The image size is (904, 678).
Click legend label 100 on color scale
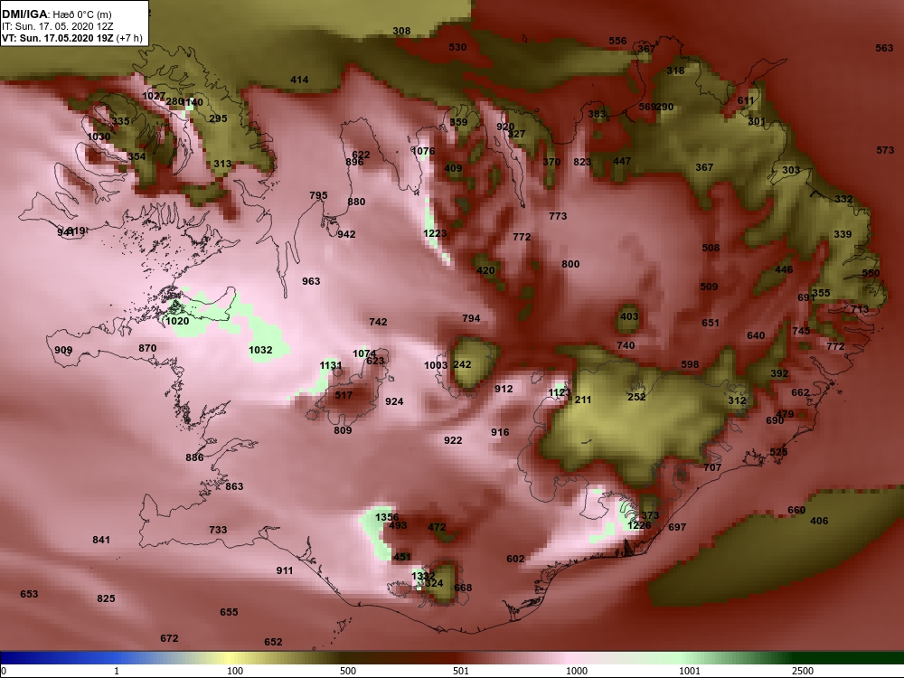[x=235, y=671]
